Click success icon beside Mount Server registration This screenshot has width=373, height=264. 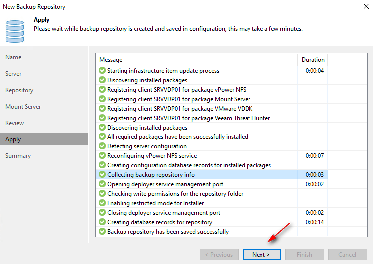pyautogui.click(x=102, y=99)
